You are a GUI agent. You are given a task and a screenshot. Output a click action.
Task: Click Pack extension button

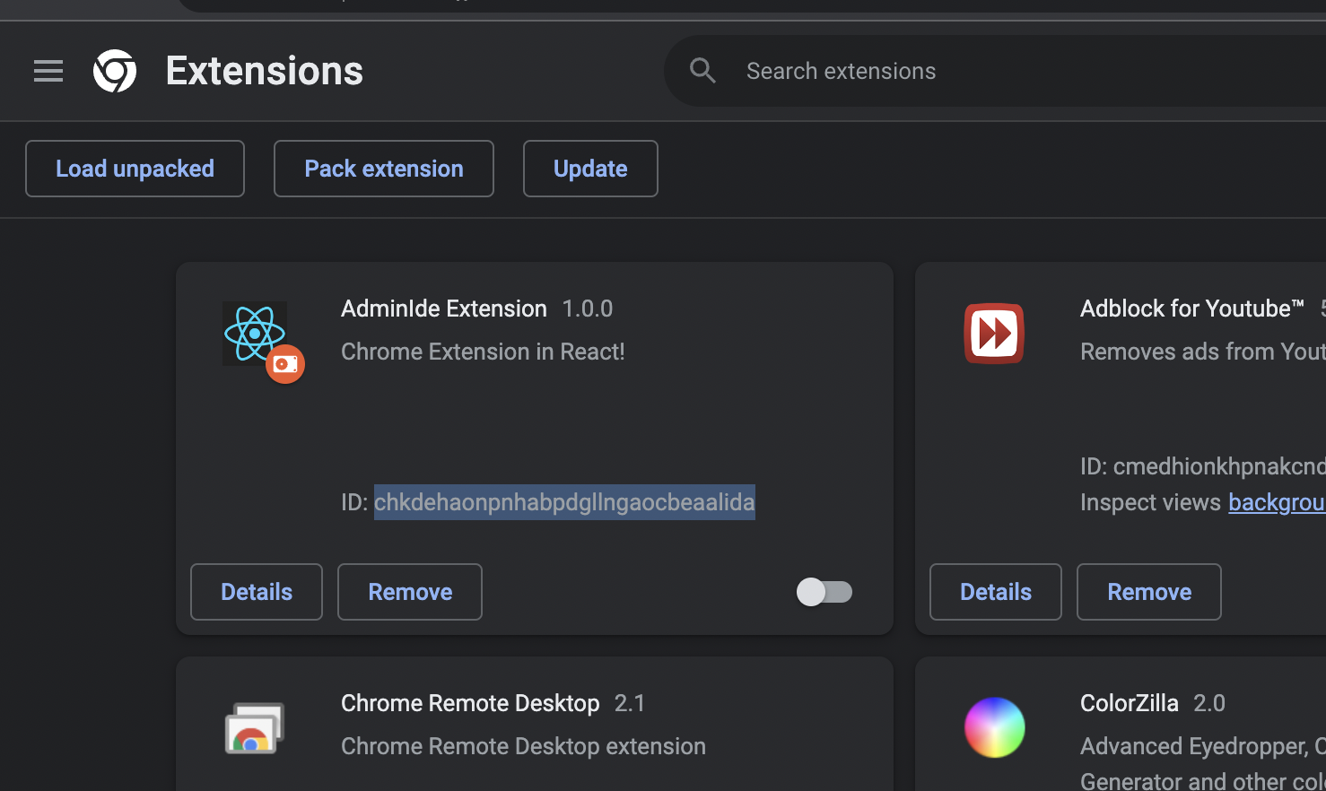384,169
